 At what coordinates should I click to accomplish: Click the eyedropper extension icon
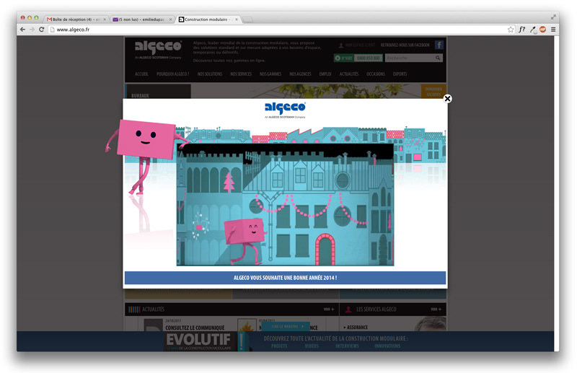point(532,30)
